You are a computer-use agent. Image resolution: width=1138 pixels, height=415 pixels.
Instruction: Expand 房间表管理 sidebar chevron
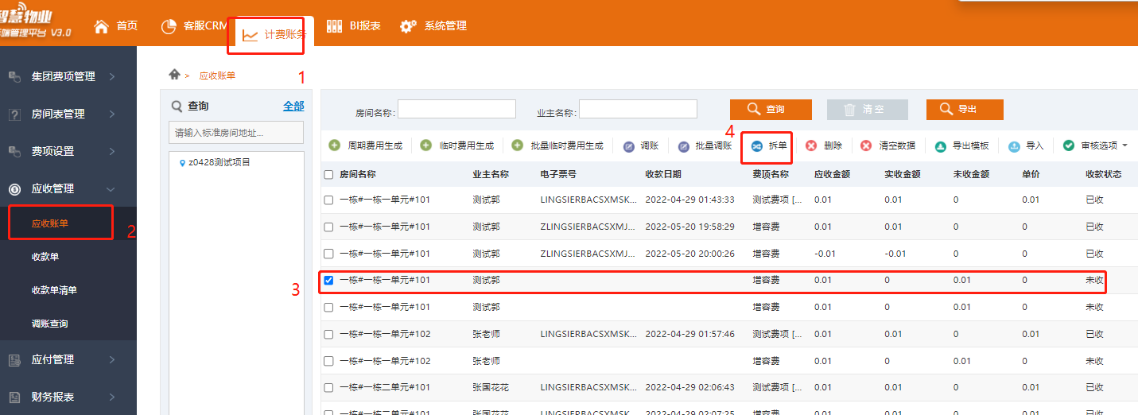click(x=112, y=114)
